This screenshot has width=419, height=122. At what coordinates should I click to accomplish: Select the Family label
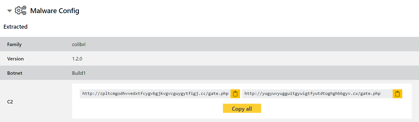pyautogui.click(x=14, y=45)
